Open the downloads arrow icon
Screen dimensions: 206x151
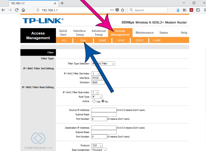tap(178, 10)
